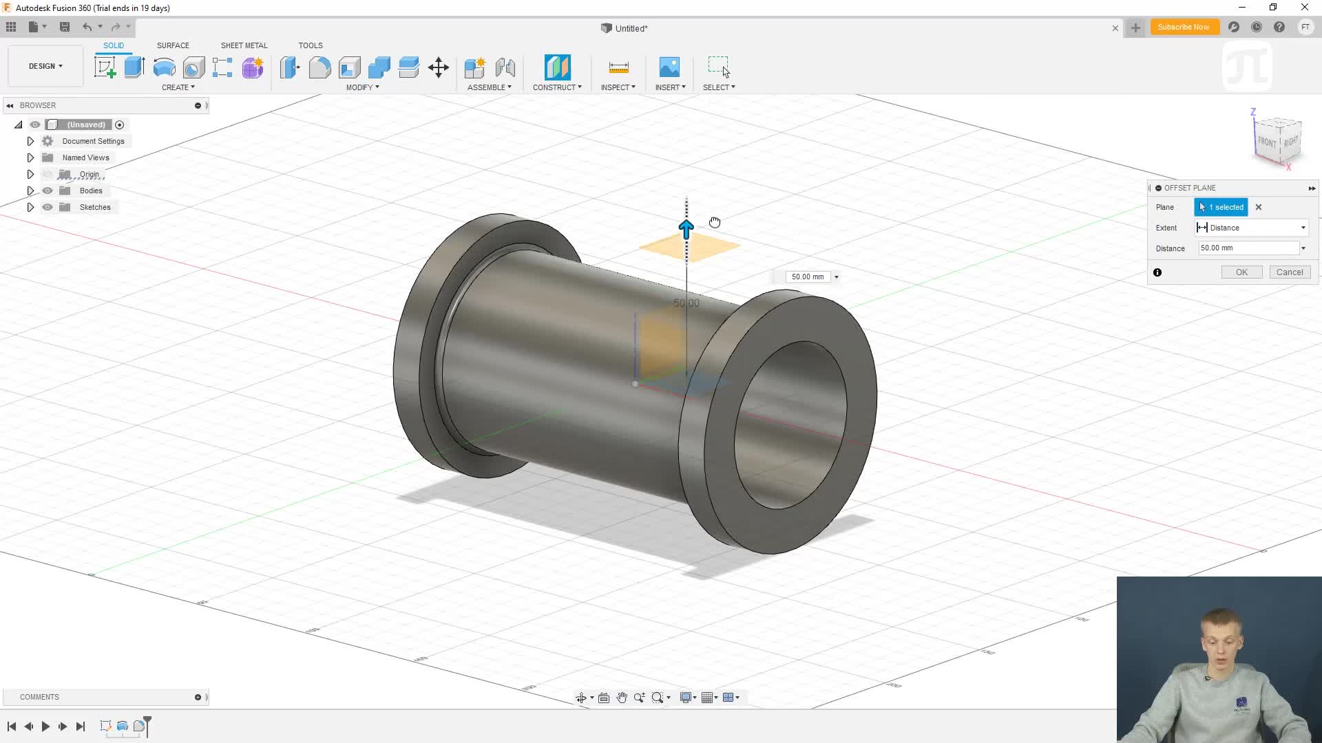
Task: Select the Create Form tool
Action: coord(253,67)
